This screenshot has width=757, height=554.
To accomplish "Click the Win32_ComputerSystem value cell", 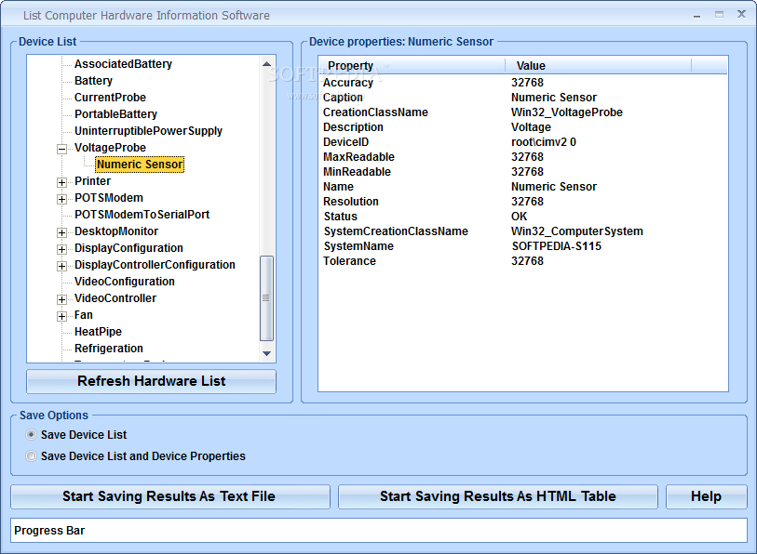I will (577, 231).
